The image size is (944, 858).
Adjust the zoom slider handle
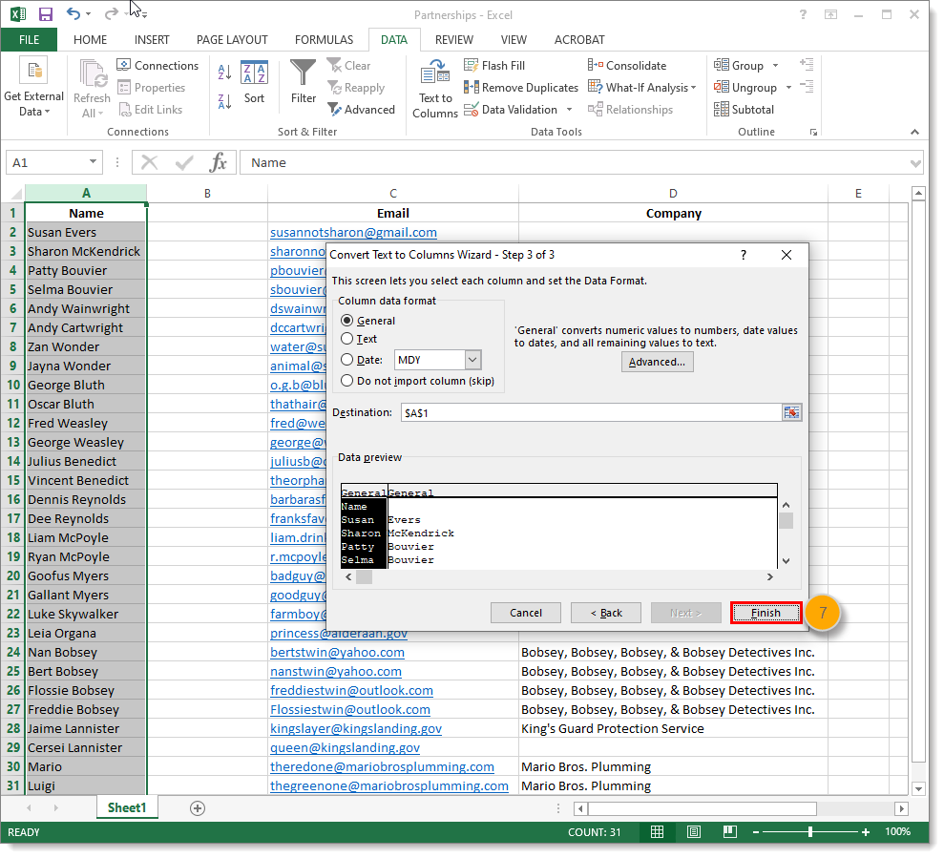tap(810, 832)
